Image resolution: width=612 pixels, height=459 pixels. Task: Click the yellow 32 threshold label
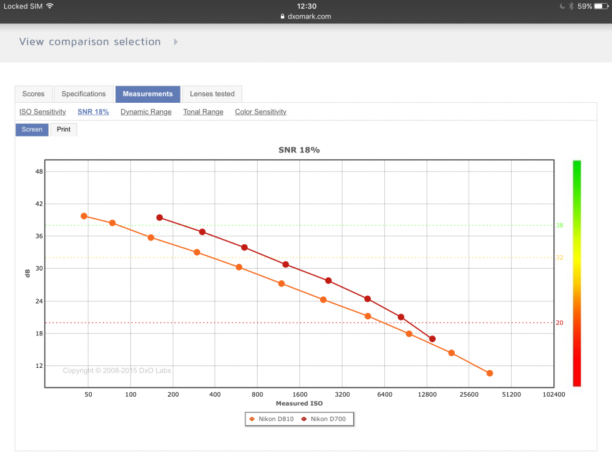click(x=559, y=257)
